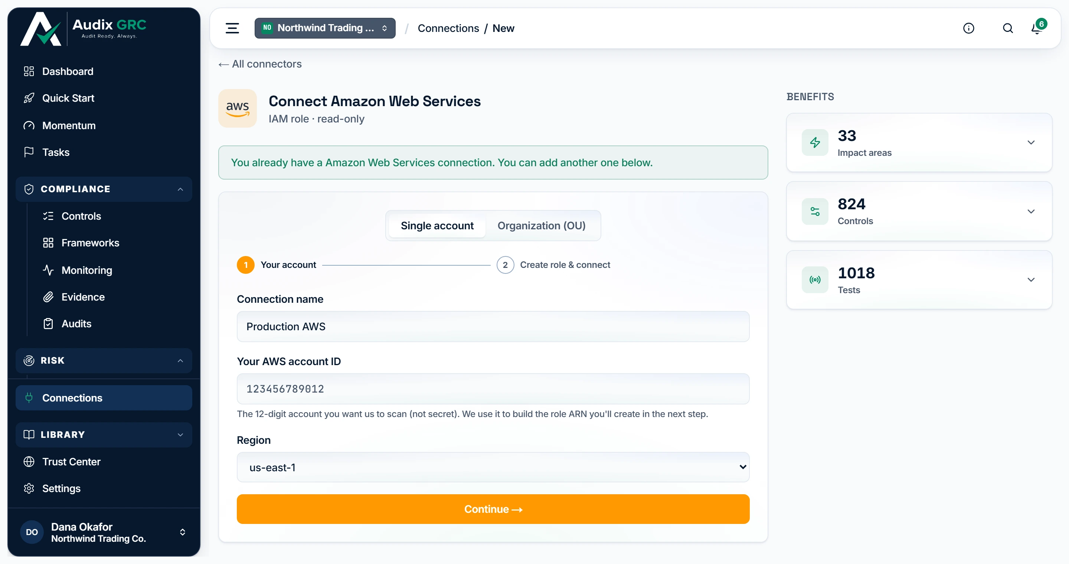Click the Compliance shield icon
Screen dimensions: 1069x564
29,189
